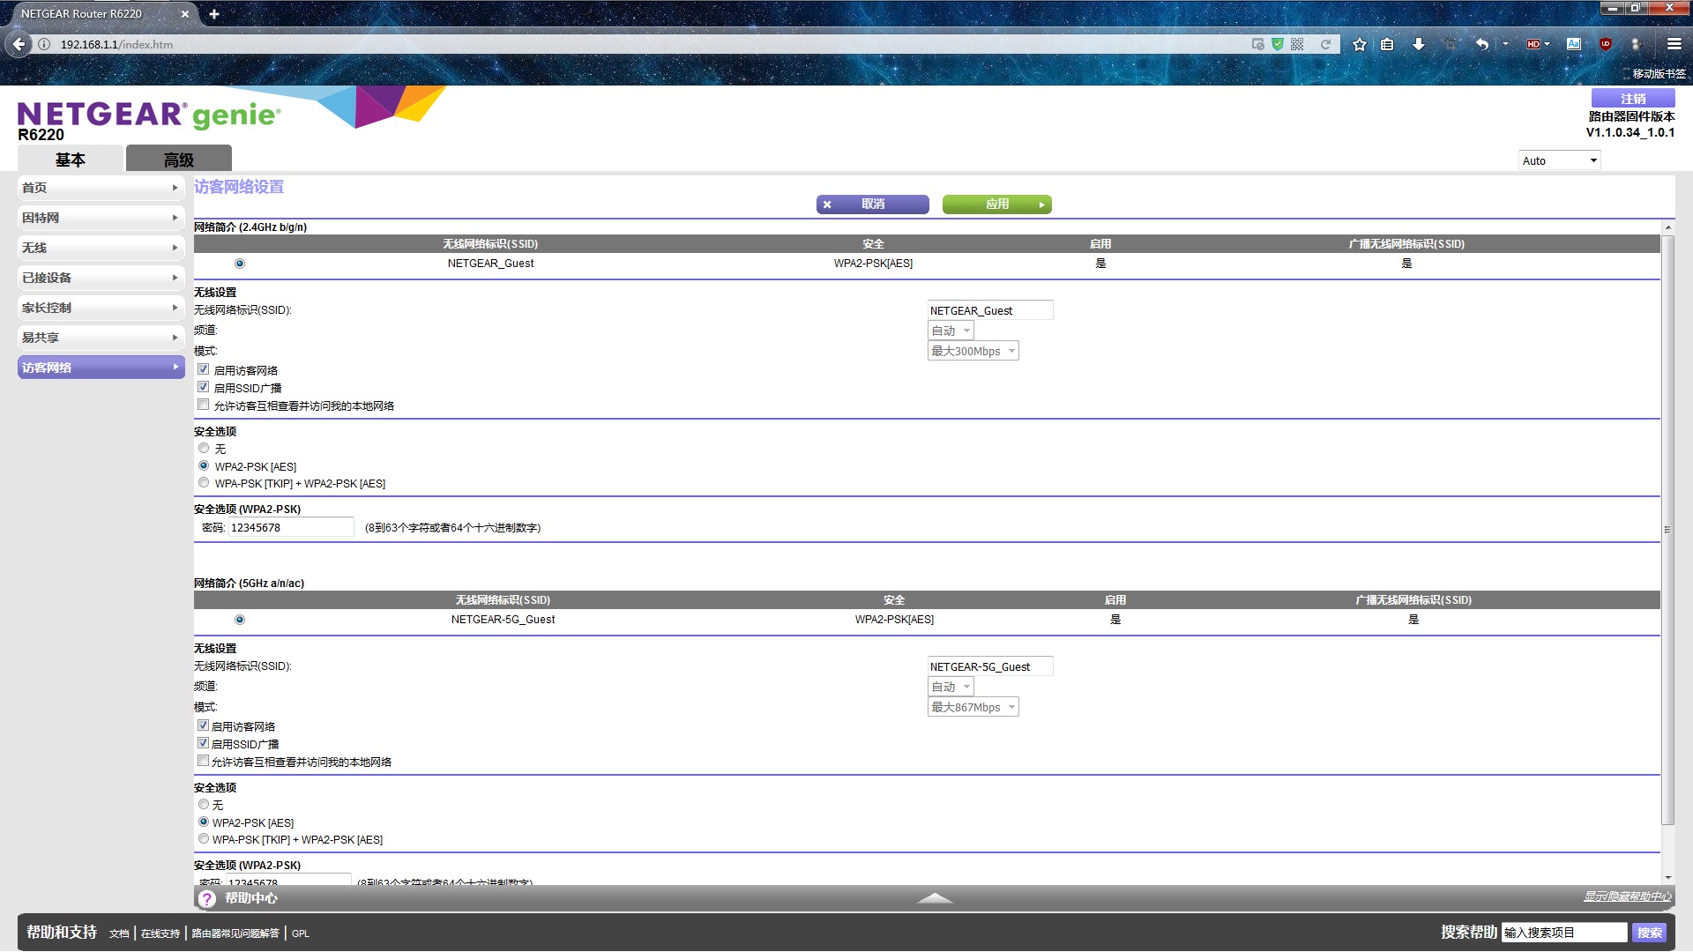Click the blocked content icon in address bar
Screen dimensions: 1693x952
point(1258,44)
